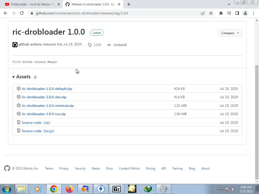Open the Blog footer link
The width and height of the screenshot is (259, 194).
[192, 168]
